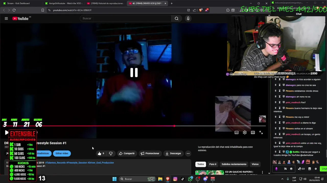The image size is (327, 183).
Task: Open Discord from taskbar
Action: (x=205, y=179)
